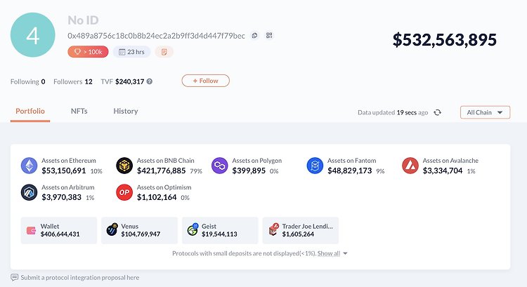Click the teal number 4 avatar
Image resolution: width=527 pixels, height=287 pixels.
32,35
